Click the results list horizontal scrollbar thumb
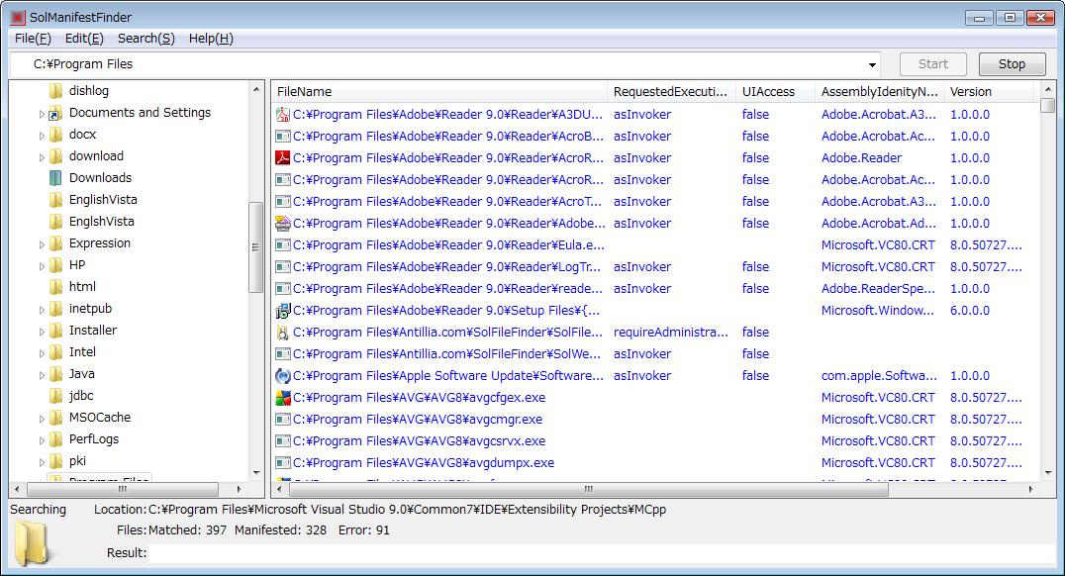Viewport: 1065px width, 576px height. coord(589,489)
